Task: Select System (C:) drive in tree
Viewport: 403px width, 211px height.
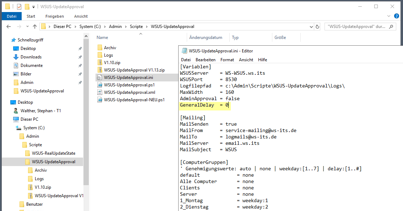Action: point(34,128)
